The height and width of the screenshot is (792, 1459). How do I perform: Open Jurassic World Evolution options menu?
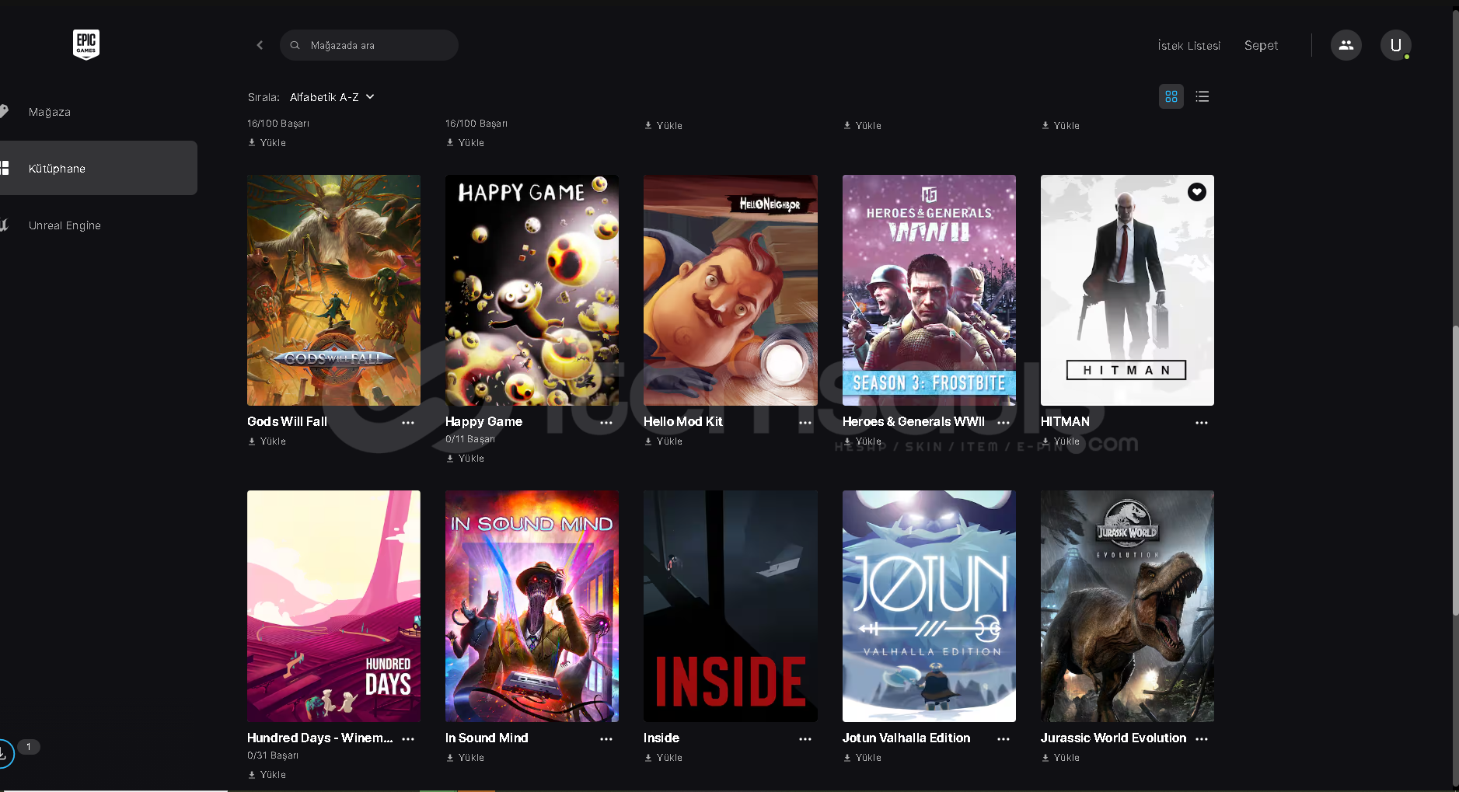point(1202,739)
